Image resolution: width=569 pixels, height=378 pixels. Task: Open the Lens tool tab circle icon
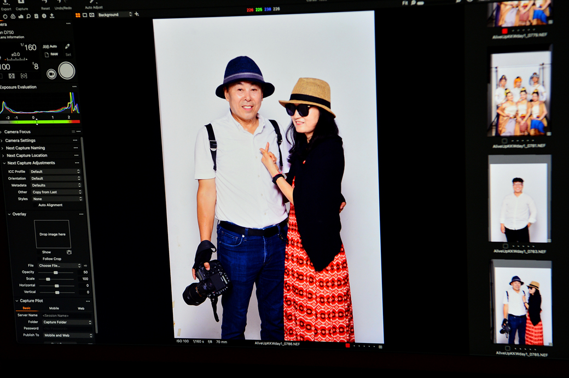tap(5, 17)
